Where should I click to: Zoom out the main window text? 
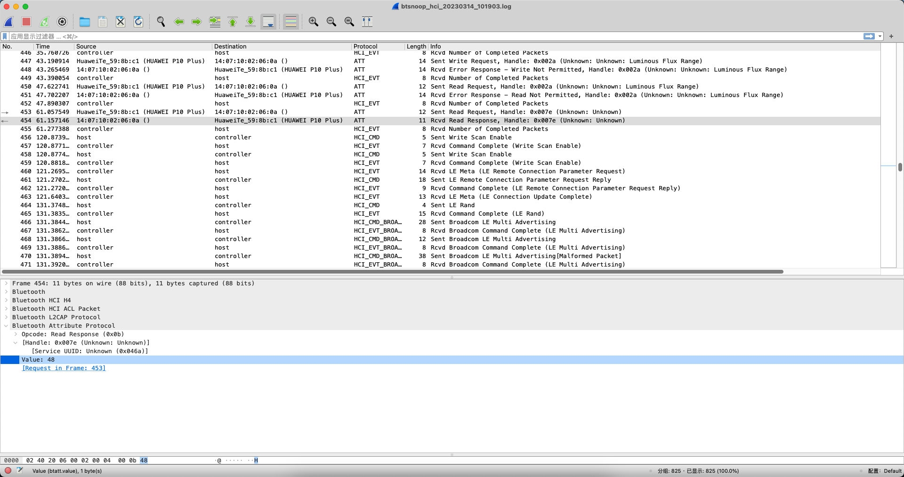pos(331,22)
